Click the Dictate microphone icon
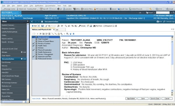Screen dimensions: 175x106 [x=79, y=26]
